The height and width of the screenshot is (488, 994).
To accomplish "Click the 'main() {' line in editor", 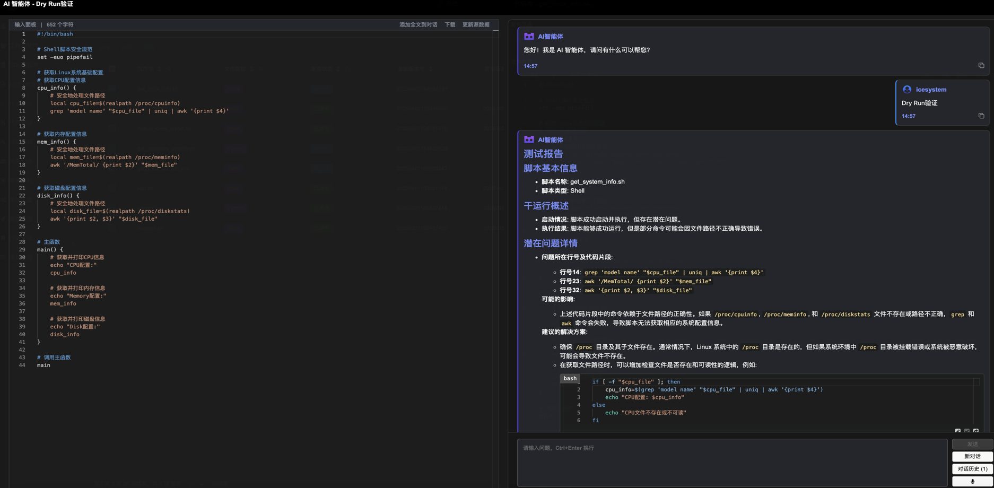I will click(50, 249).
